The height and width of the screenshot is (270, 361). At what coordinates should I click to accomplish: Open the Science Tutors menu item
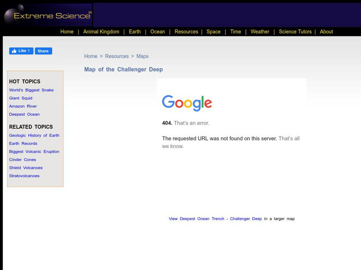coord(295,31)
